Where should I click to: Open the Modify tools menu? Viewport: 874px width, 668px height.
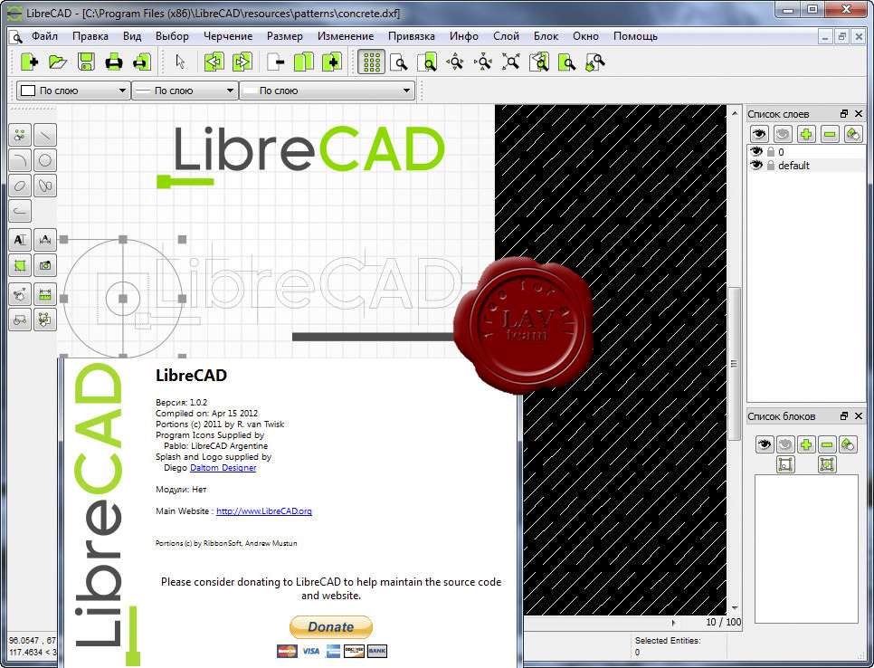[x=20, y=294]
